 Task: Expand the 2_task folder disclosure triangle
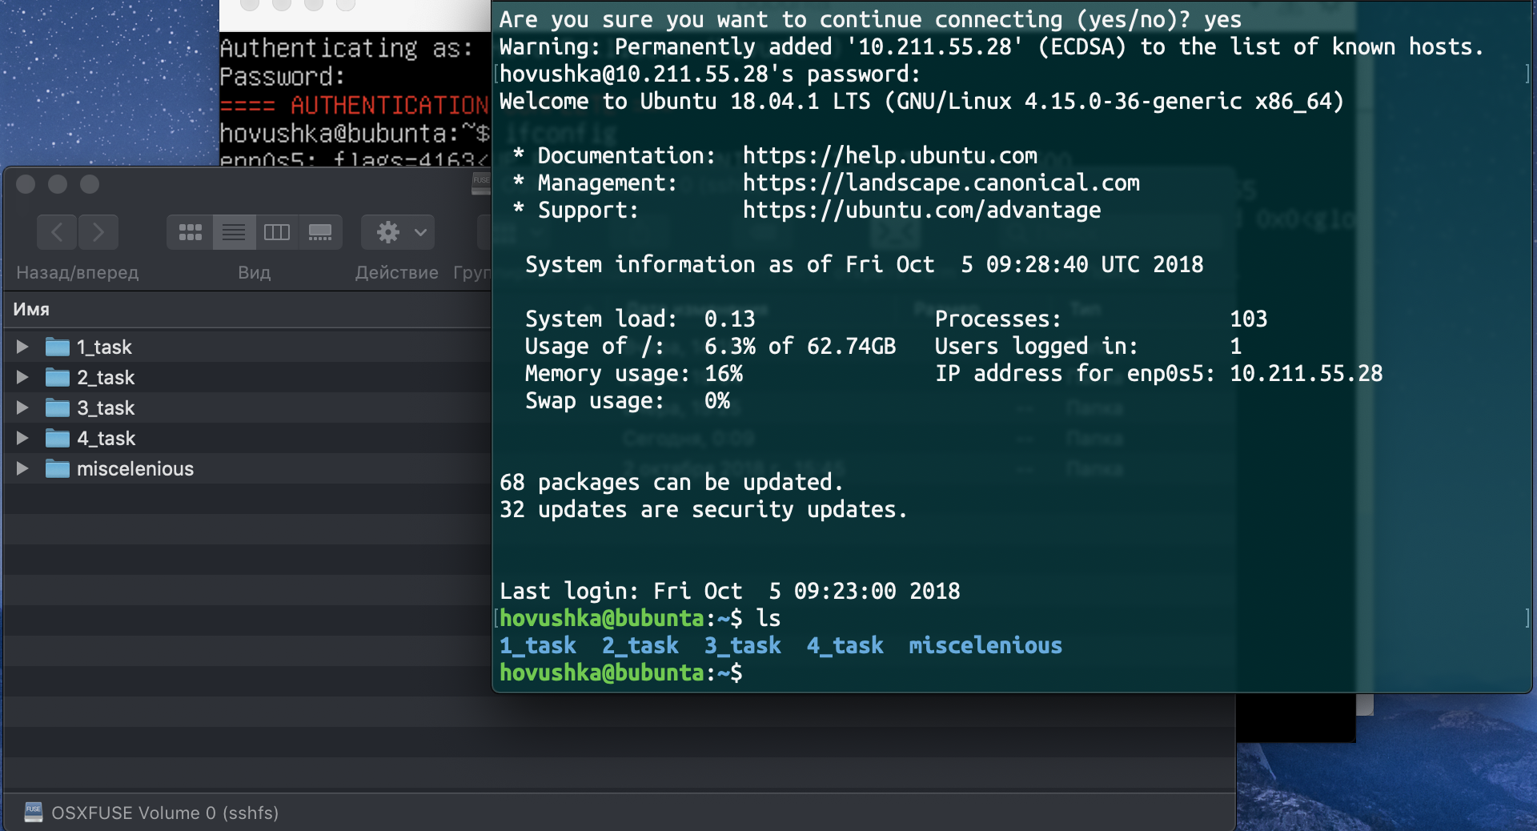[22, 377]
